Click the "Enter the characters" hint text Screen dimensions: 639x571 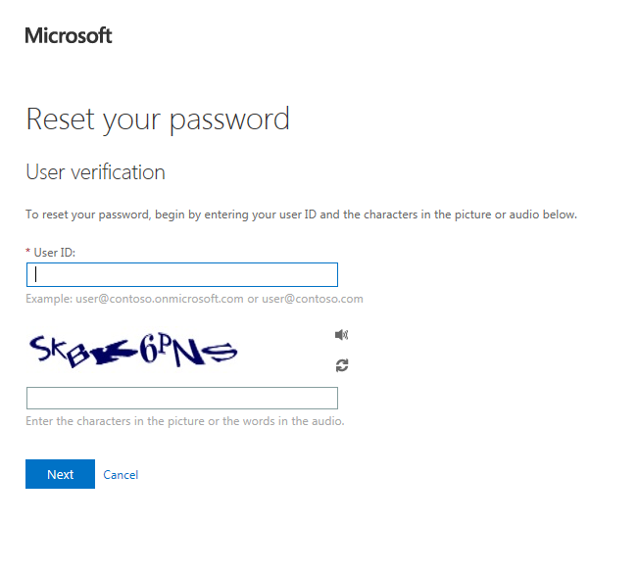[x=185, y=421]
